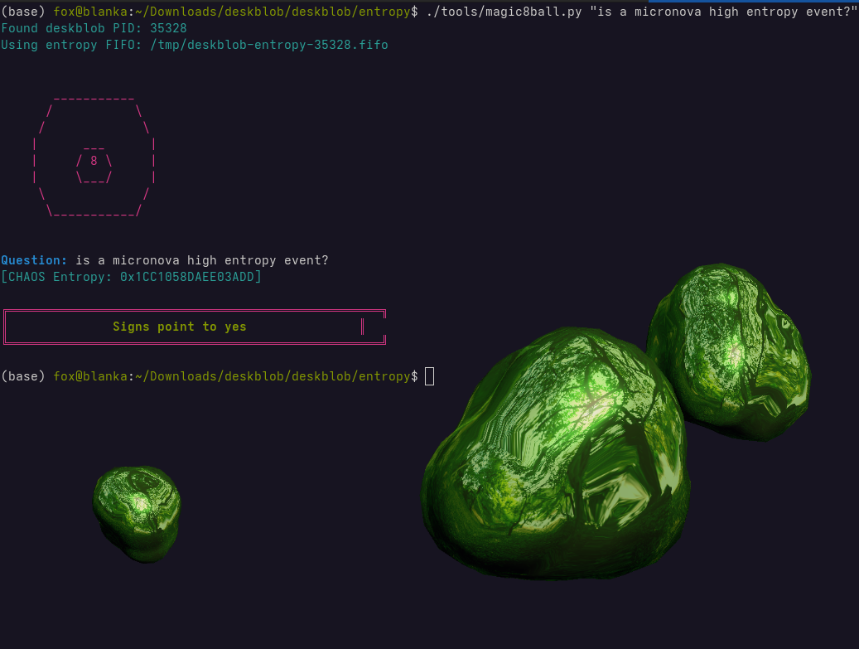859x649 pixels.
Task: Poke the small bottom-left deskblob
Action: point(136,514)
